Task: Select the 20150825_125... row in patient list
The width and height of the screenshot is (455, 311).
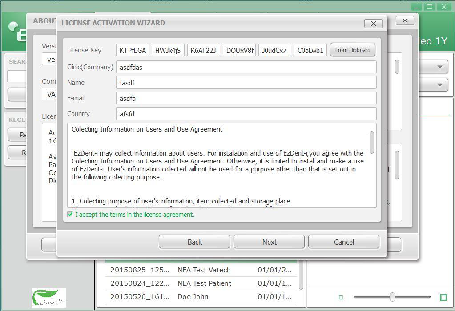Action: click(201, 270)
